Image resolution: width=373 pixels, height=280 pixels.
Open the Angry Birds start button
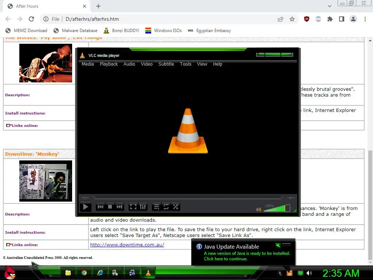[x=10, y=273]
